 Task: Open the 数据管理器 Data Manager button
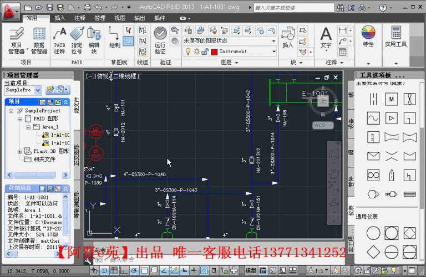tap(39, 40)
